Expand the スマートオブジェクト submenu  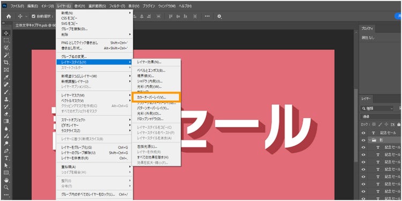point(94,120)
